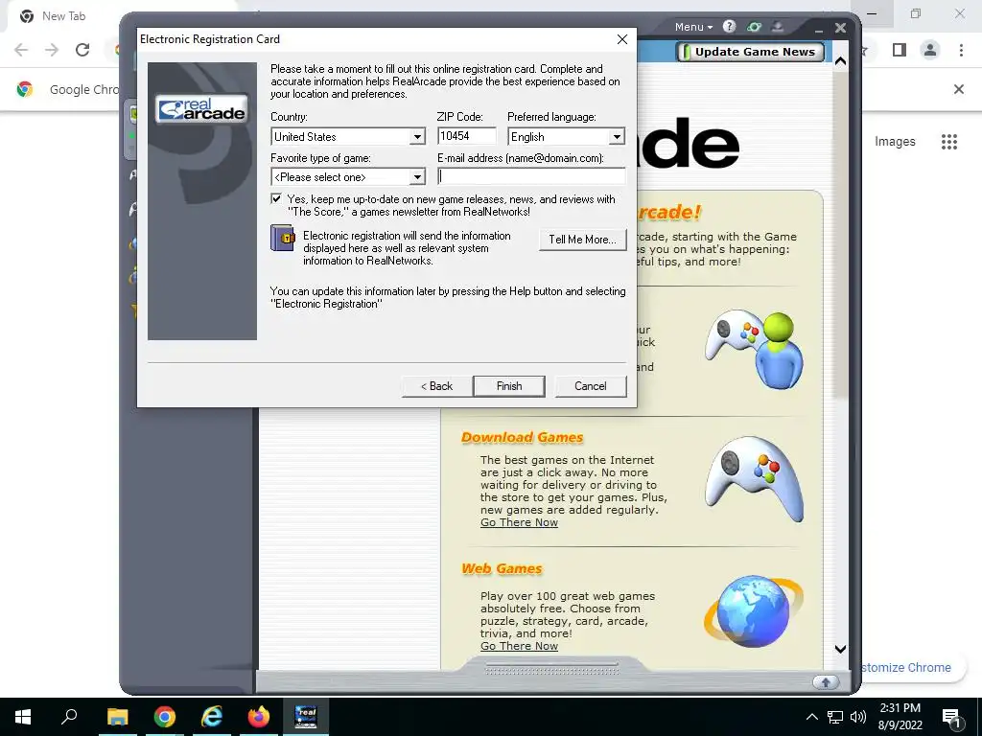The height and width of the screenshot is (736, 982).
Task: Click the ZIP Code field containing 10454
Action: 467,136
